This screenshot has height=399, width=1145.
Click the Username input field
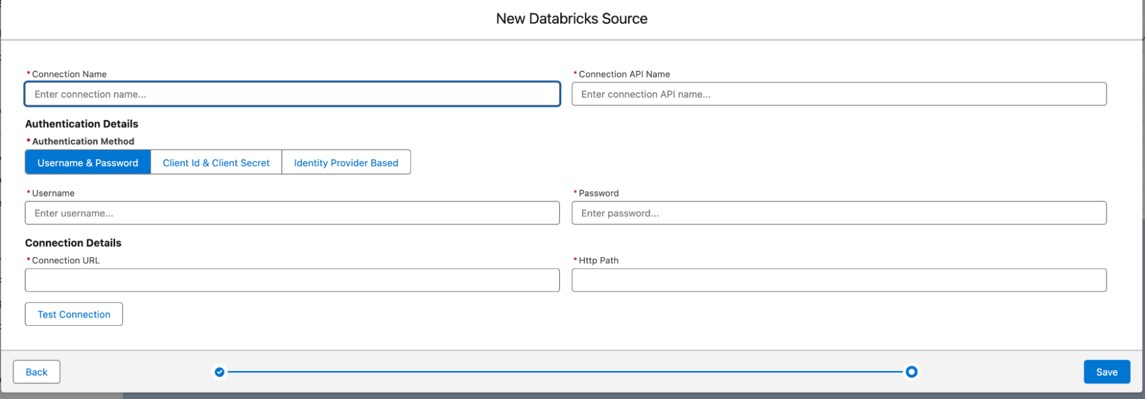pos(292,213)
